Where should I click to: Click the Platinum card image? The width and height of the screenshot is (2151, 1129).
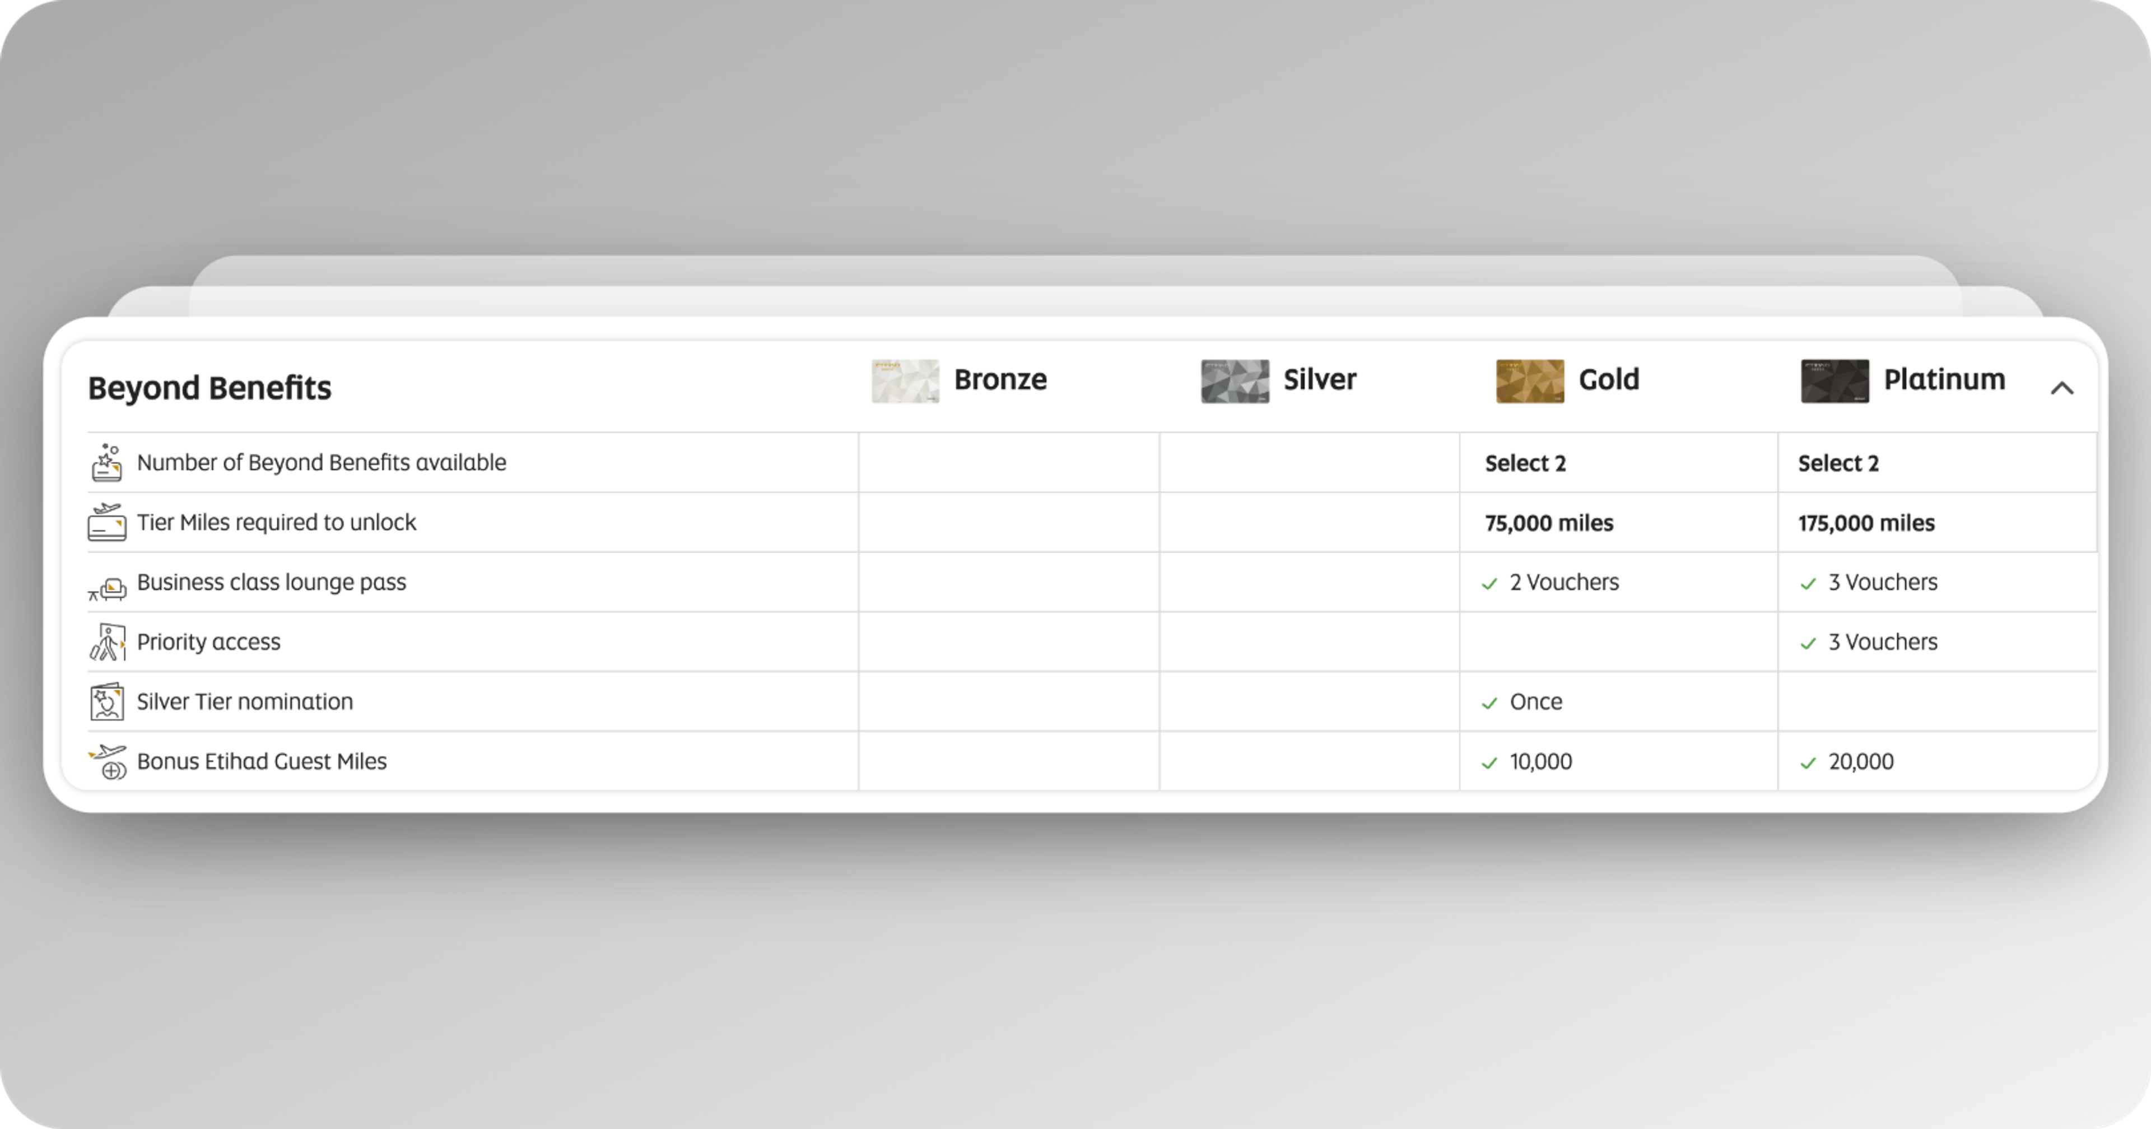point(1835,382)
